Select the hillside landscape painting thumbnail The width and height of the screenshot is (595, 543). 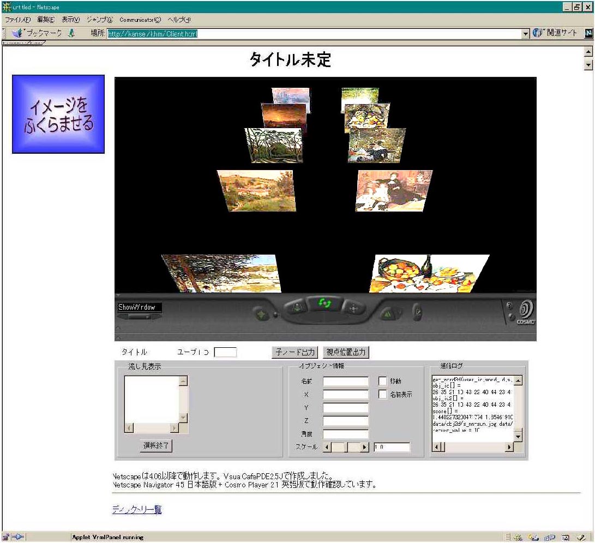tap(256, 190)
